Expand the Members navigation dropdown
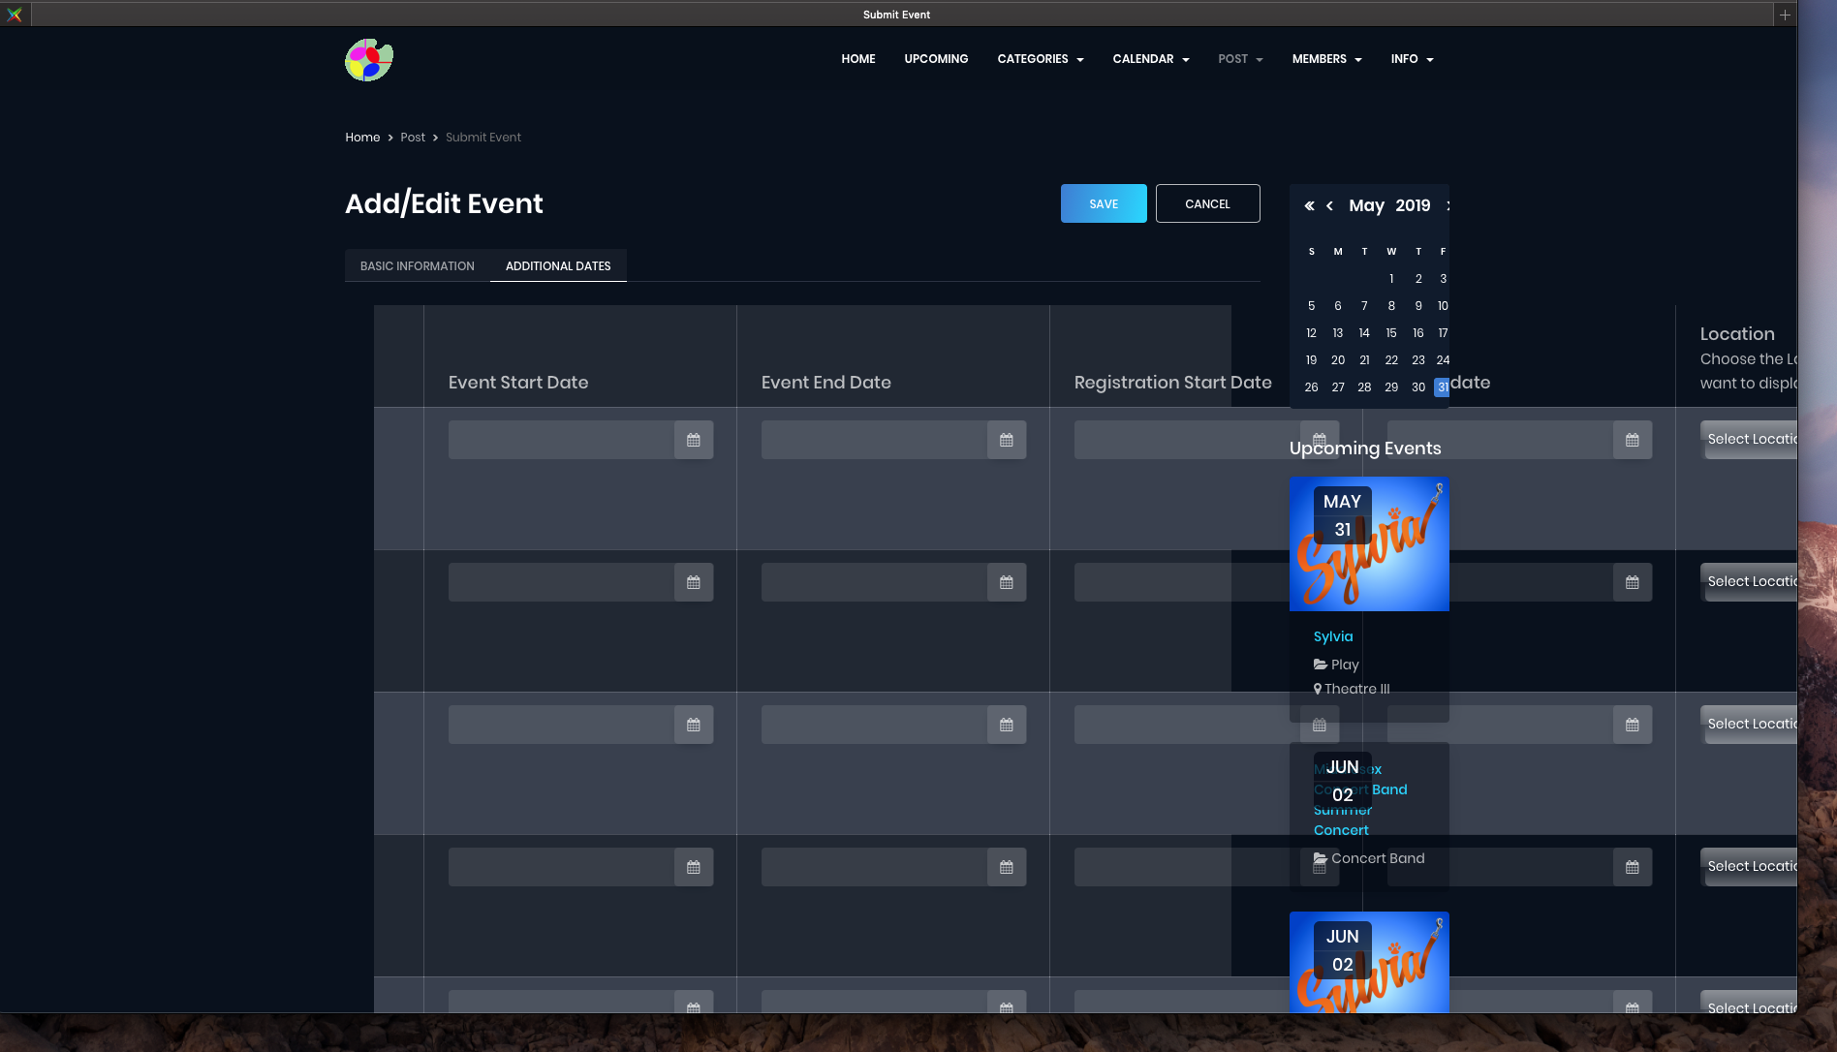The image size is (1837, 1052). 1326,59
